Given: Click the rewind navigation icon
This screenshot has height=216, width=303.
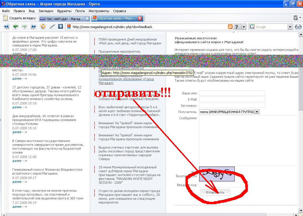Looking at the screenshot, I should pos(6,27).
